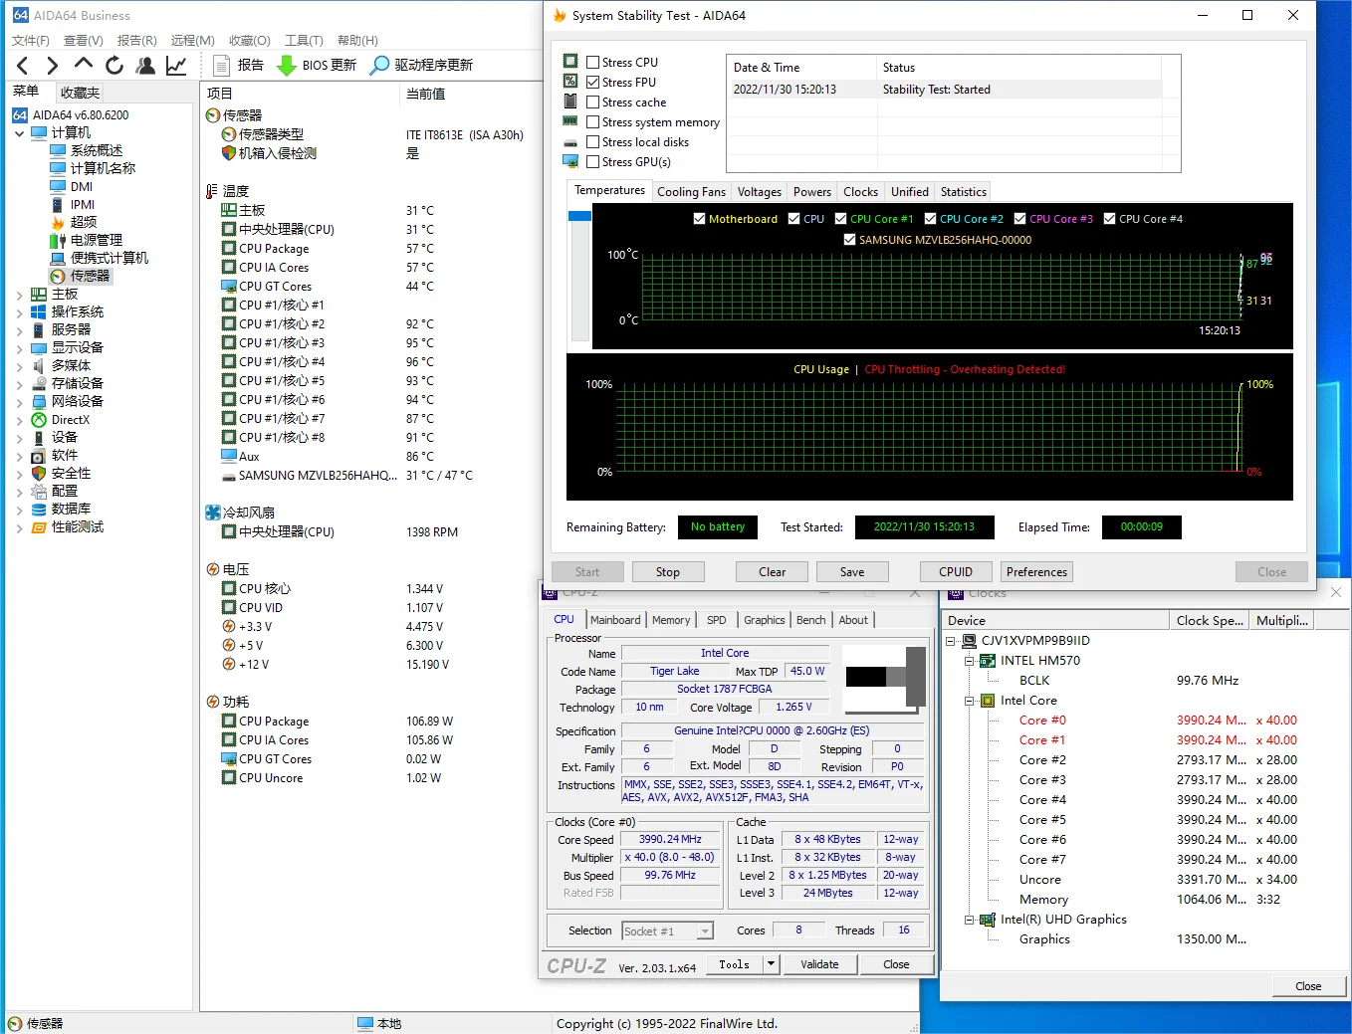Click Clear button in stability test
1352x1034 pixels.
point(773,572)
